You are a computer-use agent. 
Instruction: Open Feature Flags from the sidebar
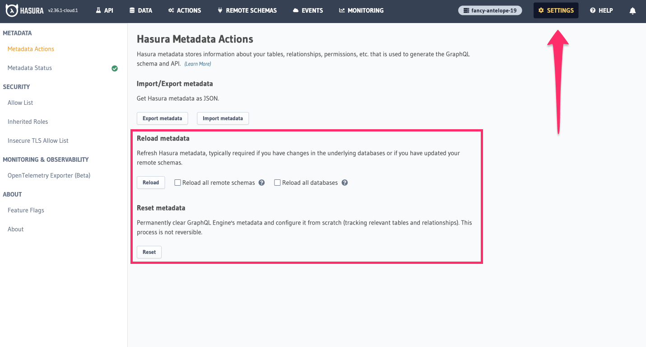[26, 210]
